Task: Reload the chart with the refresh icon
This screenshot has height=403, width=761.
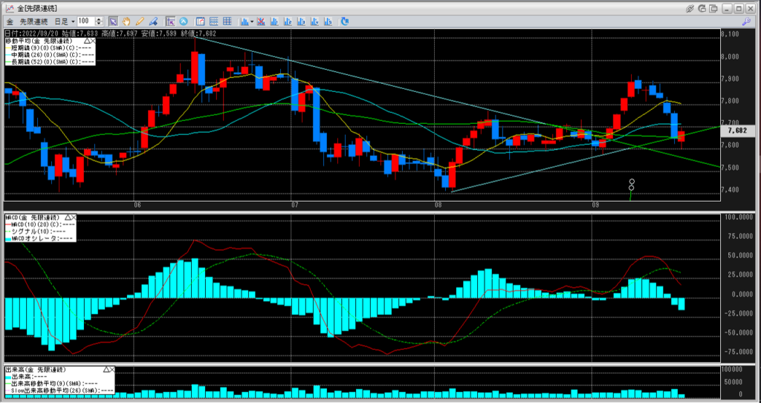Action: (345, 22)
